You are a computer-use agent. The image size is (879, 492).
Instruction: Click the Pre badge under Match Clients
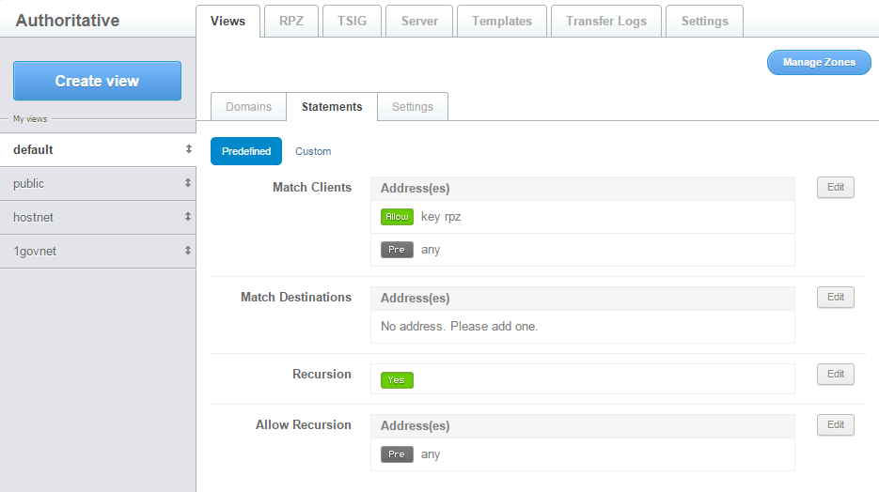pyautogui.click(x=397, y=250)
